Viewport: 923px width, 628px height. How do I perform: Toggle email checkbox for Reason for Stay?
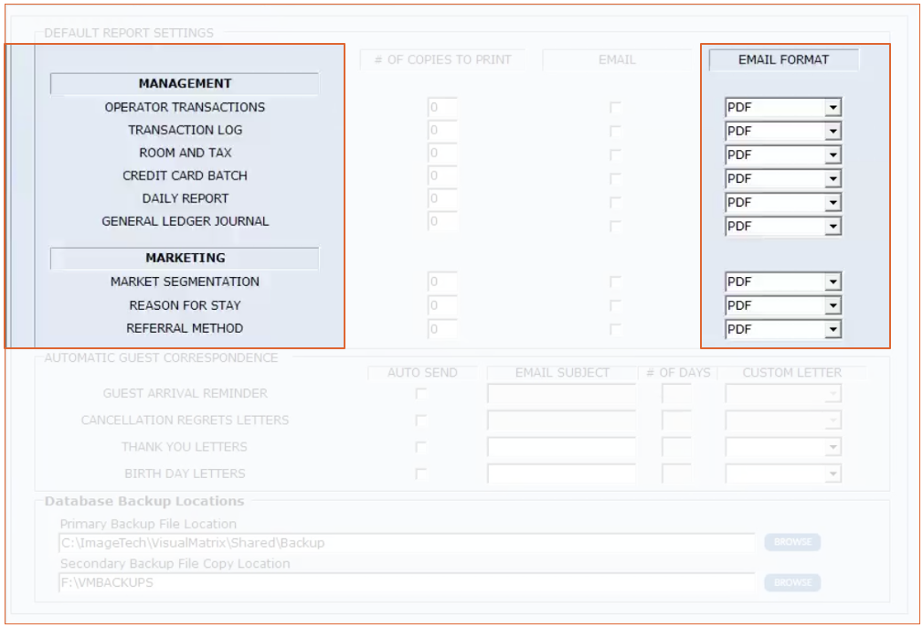coord(615,306)
